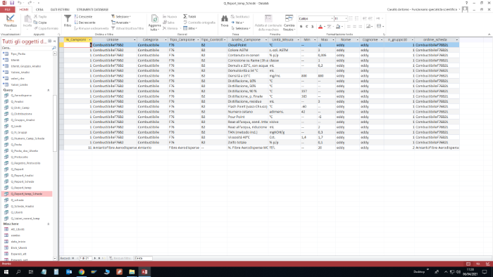Collapse the Maschere group chevron
The image size is (493, 277).
point(48,224)
